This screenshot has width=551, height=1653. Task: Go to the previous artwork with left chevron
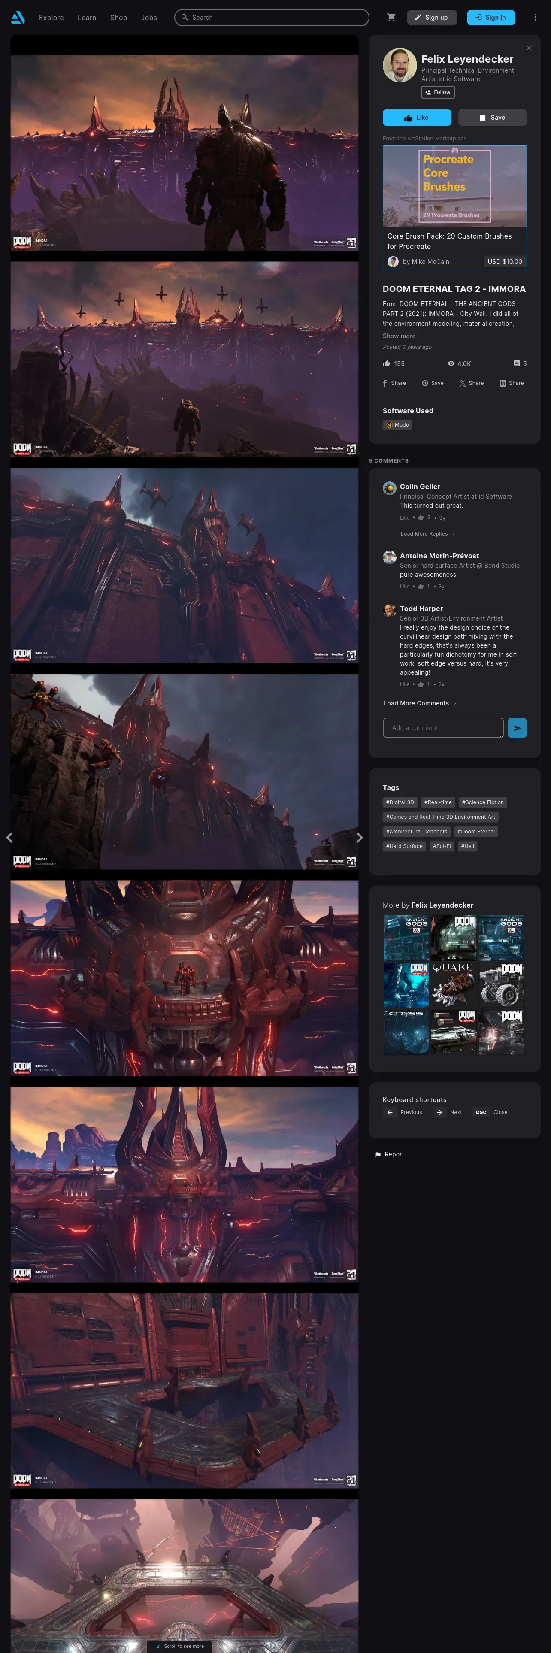point(9,837)
